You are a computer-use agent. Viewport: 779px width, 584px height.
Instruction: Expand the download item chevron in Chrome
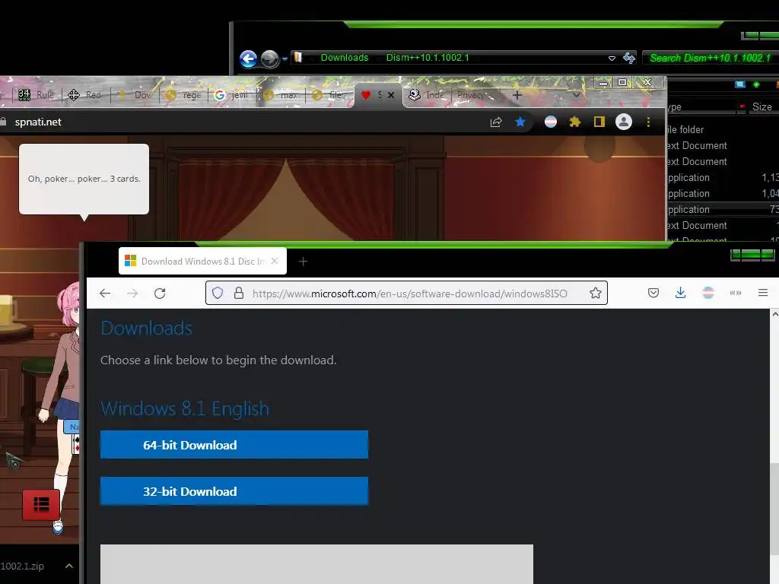(x=69, y=566)
